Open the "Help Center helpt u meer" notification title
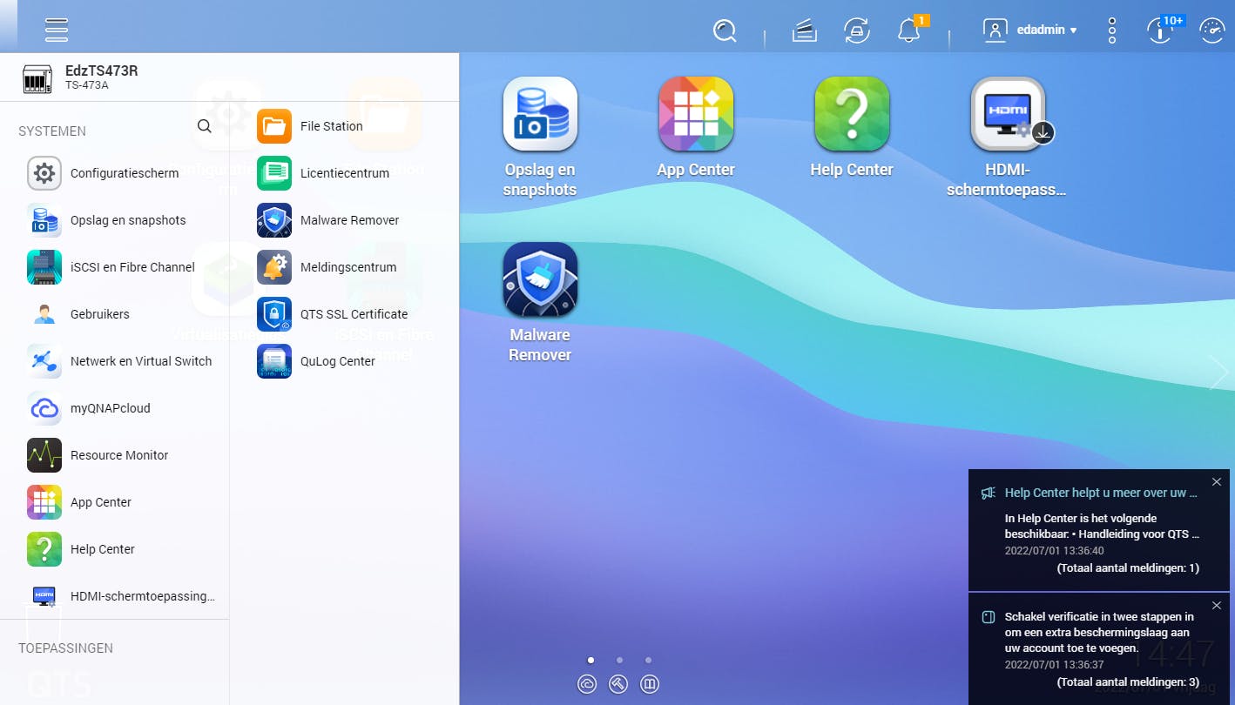Viewport: 1235px width, 705px height. tap(1101, 493)
